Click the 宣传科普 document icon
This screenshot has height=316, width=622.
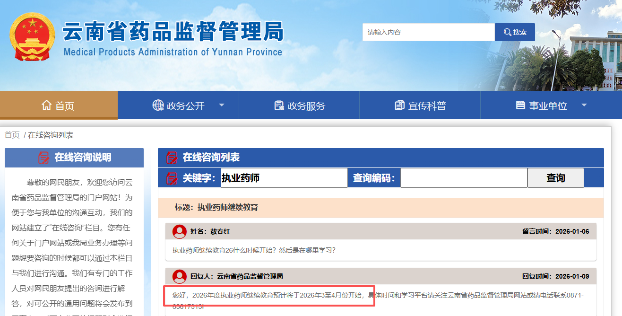click(400, 105)
